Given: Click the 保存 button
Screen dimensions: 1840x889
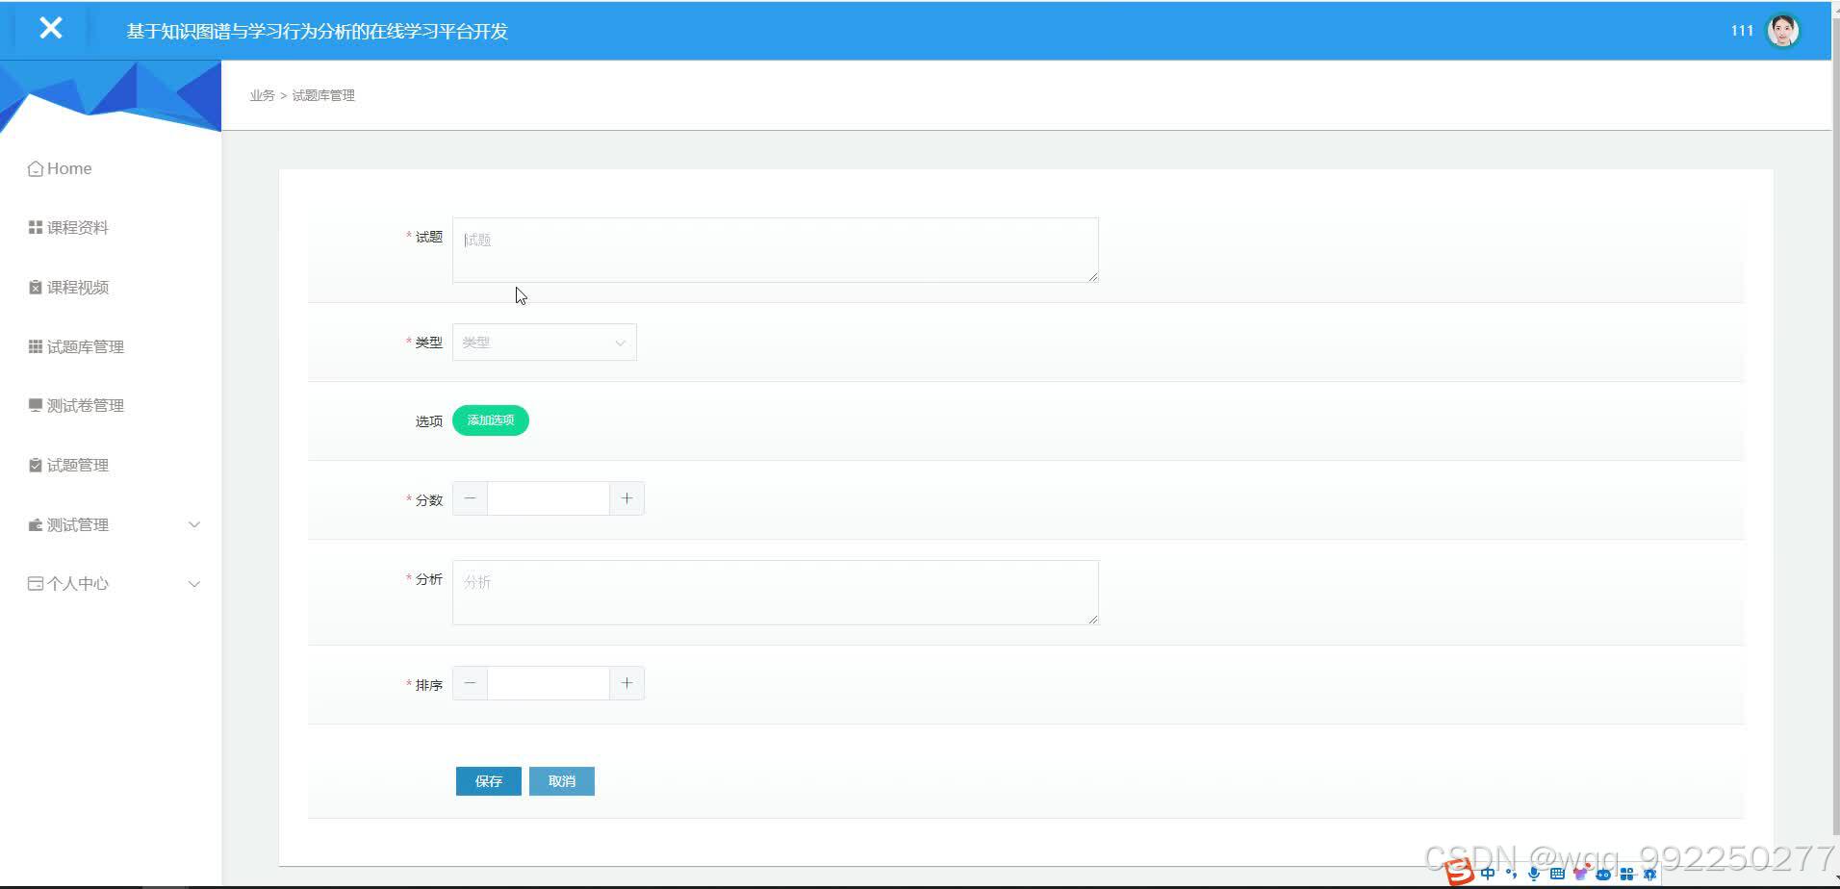Looking at the screenshot, I should click(x=489, y=781).
